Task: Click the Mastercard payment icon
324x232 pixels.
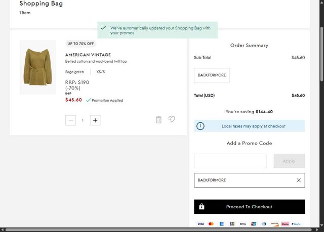Action: click(x=211, y=224)
